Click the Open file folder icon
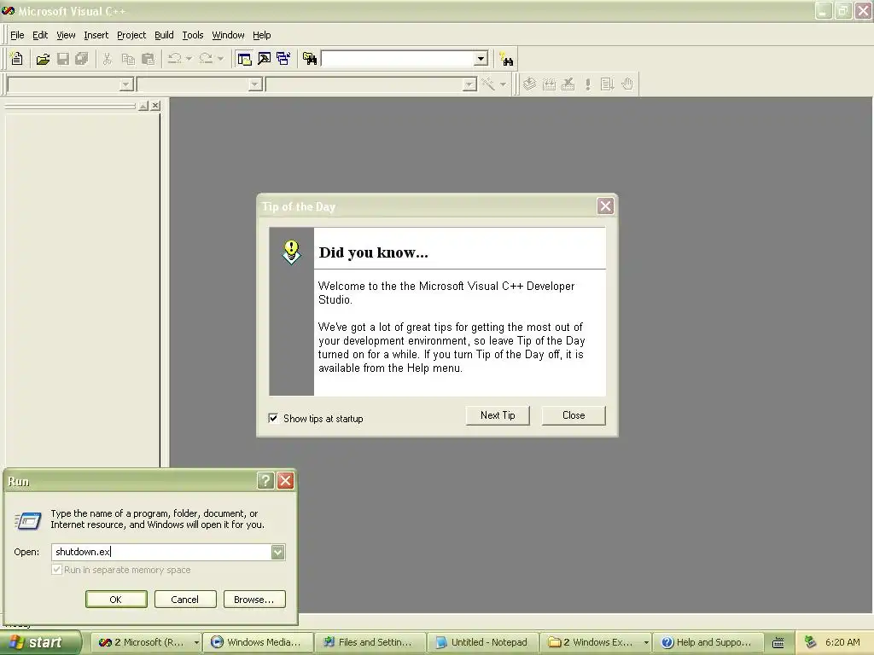The width and height of the screenshot is (874, 655). point(43,59)
